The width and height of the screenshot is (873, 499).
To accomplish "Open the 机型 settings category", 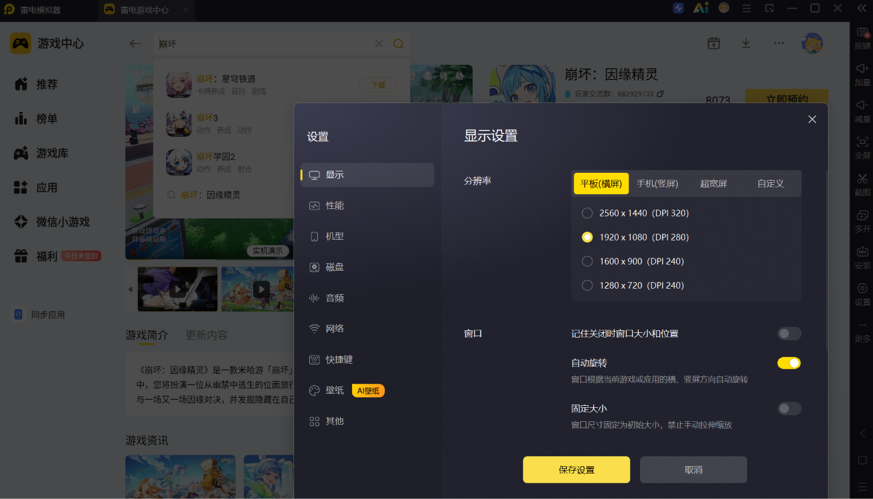I will [x=368, y=236].
